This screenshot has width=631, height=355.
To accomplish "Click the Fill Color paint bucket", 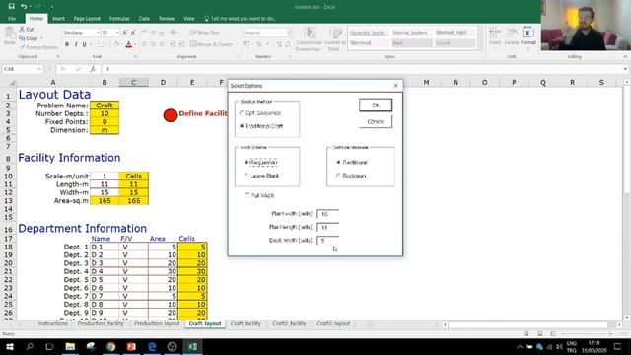I will coord(116,44).
